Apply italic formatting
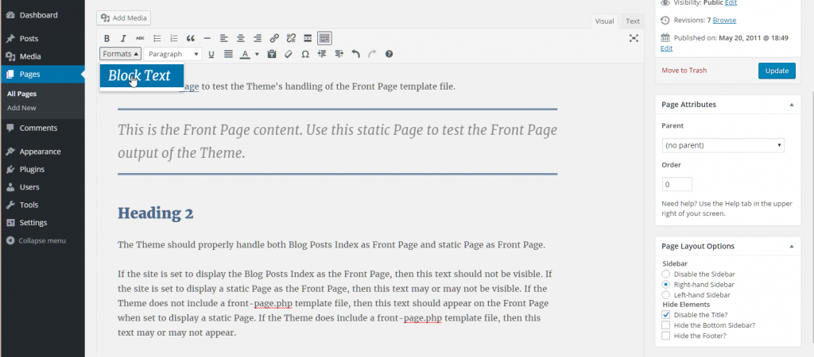This screenshot has width=814, height=357. [x=123, y=38]
